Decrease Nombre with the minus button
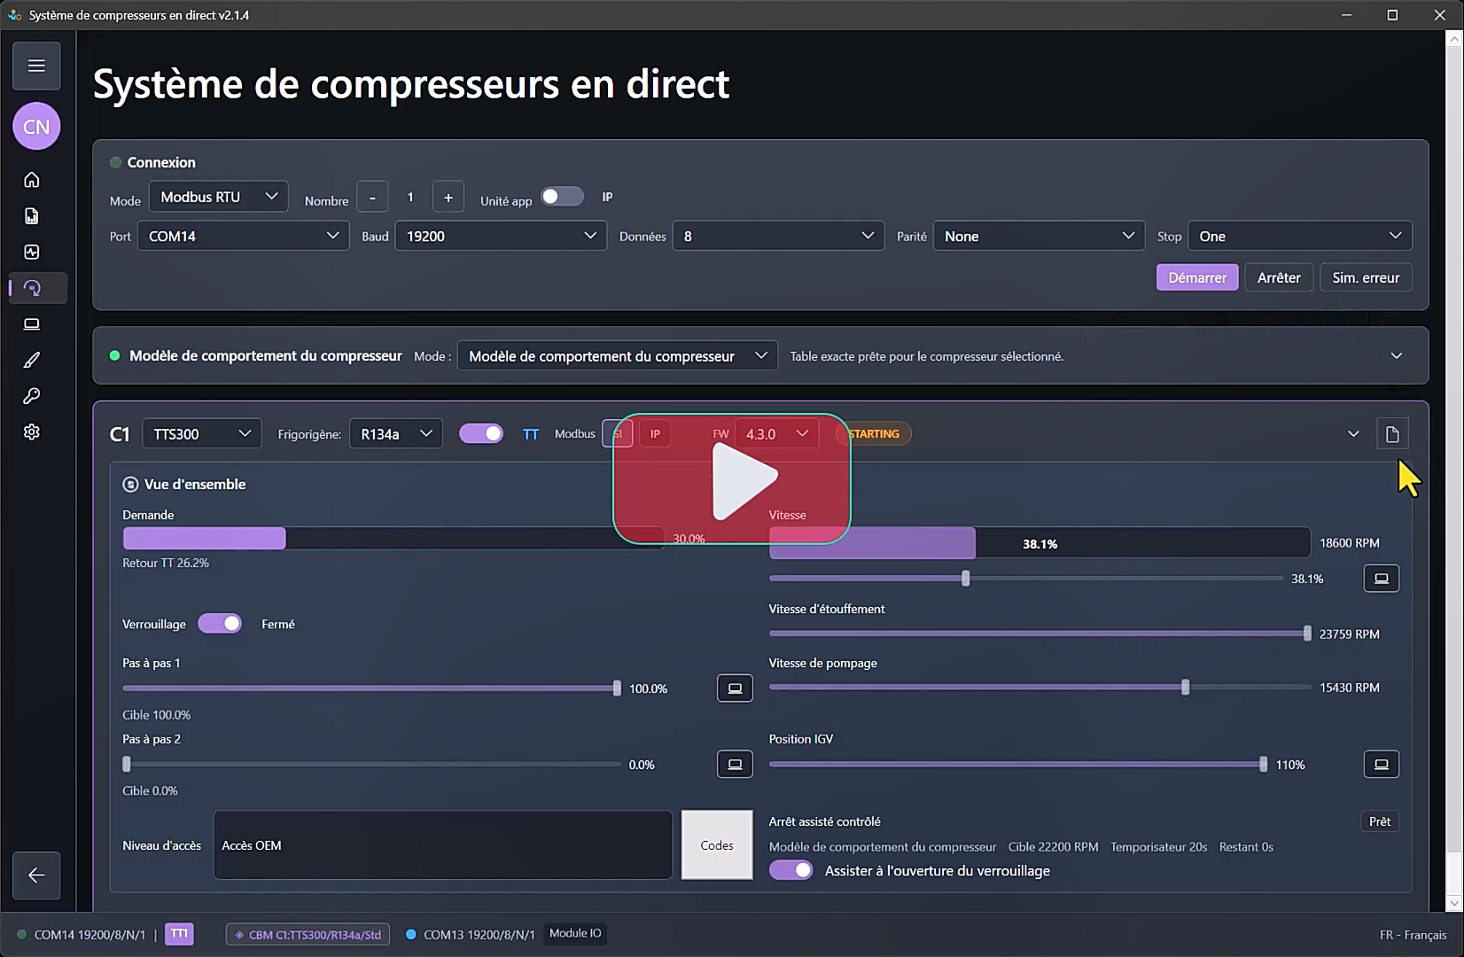Screen dimensions: 1464x957 [x=372, y=197]
